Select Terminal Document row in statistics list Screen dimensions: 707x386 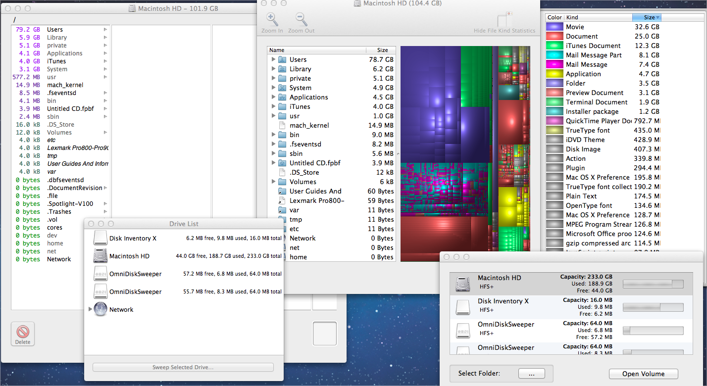point(603,102)
